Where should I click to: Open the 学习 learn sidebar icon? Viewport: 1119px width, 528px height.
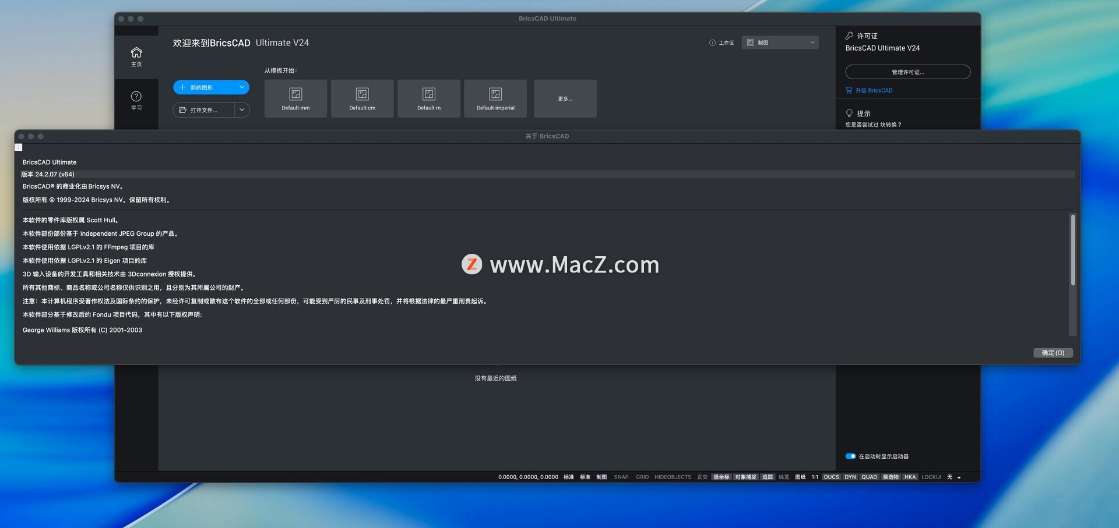[136, 100]
